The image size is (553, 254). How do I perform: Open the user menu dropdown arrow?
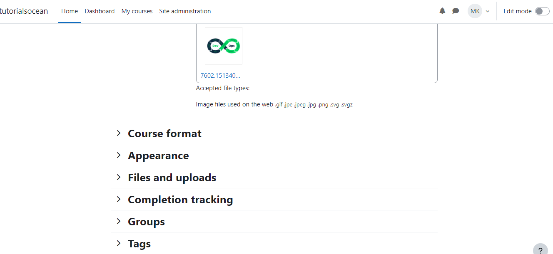488,11
